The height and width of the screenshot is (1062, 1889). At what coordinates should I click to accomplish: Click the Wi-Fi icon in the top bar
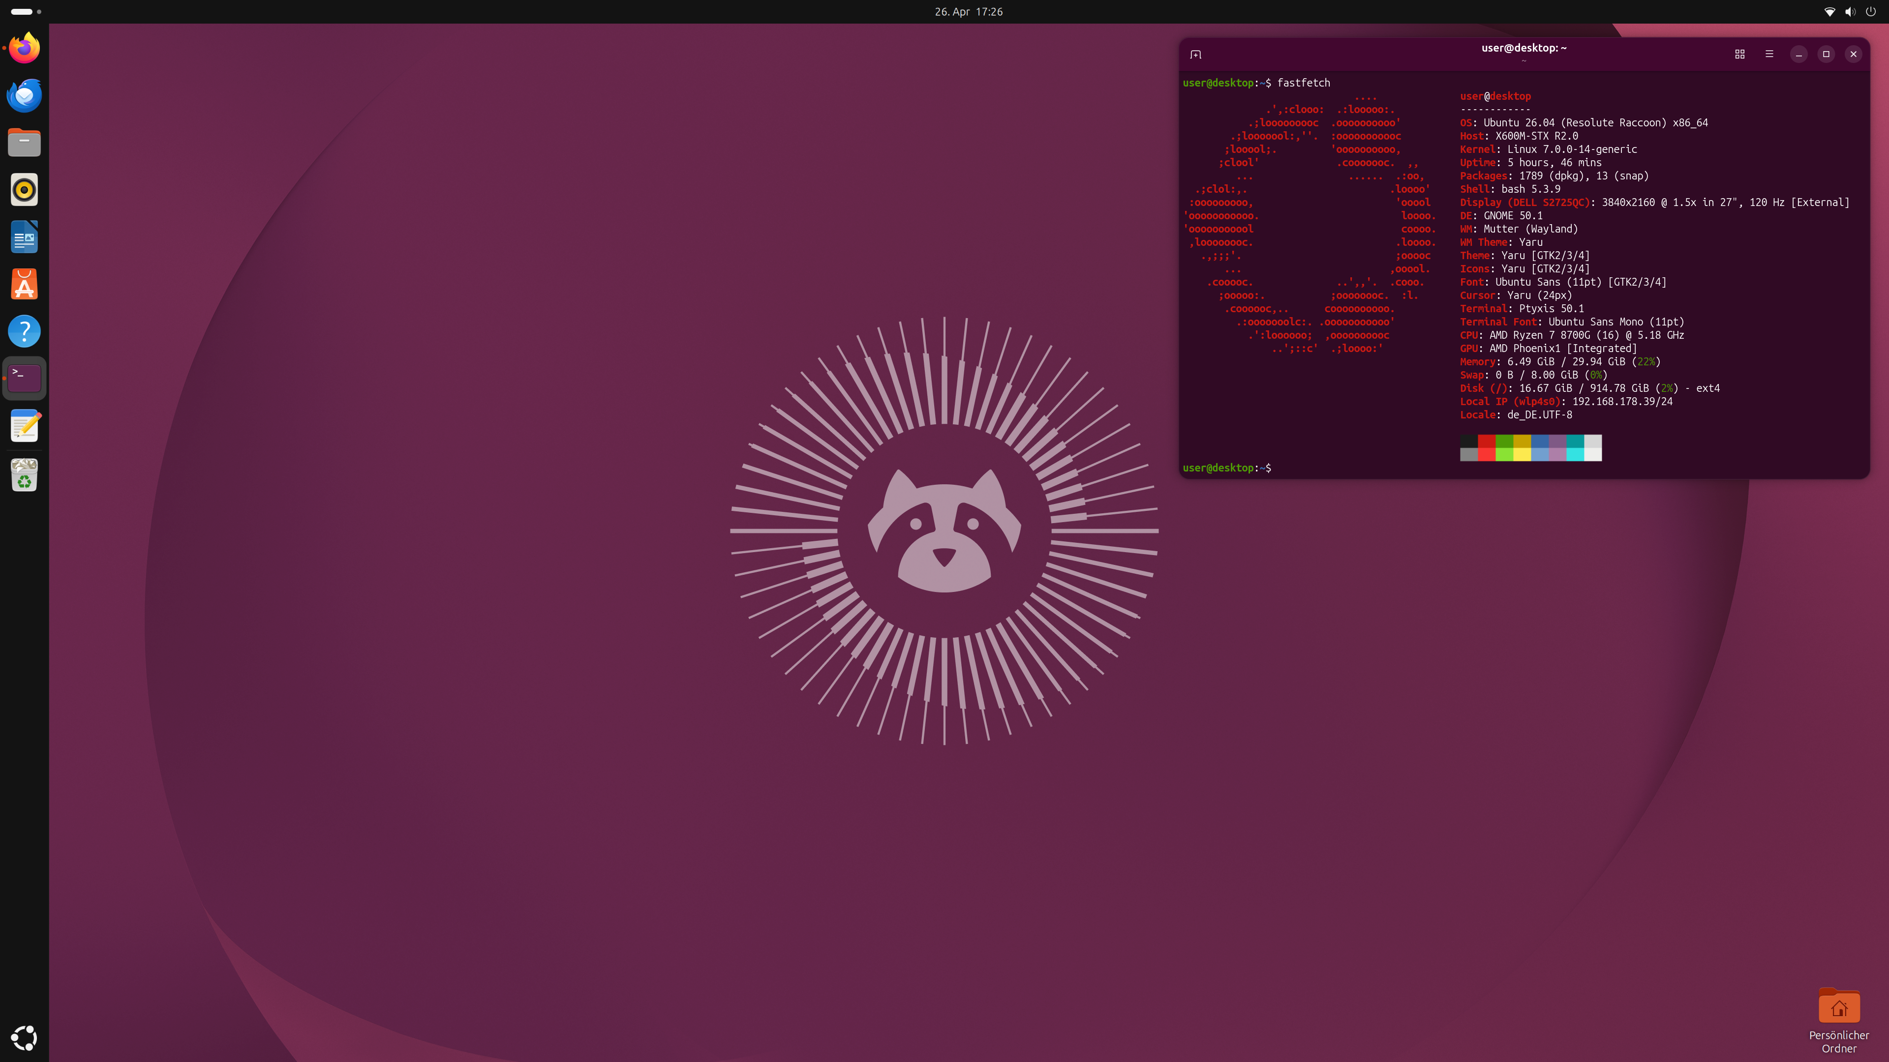pos(1829,12)
